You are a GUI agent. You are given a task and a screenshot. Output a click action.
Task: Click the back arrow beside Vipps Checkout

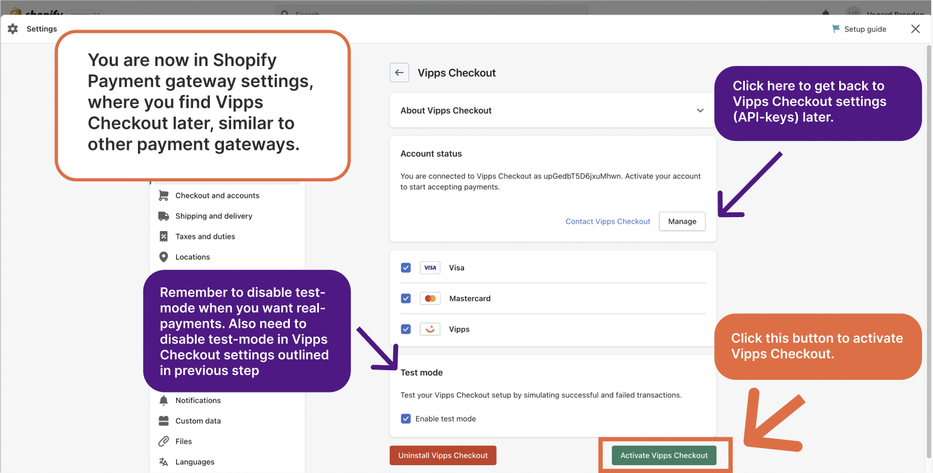point(399,73)
